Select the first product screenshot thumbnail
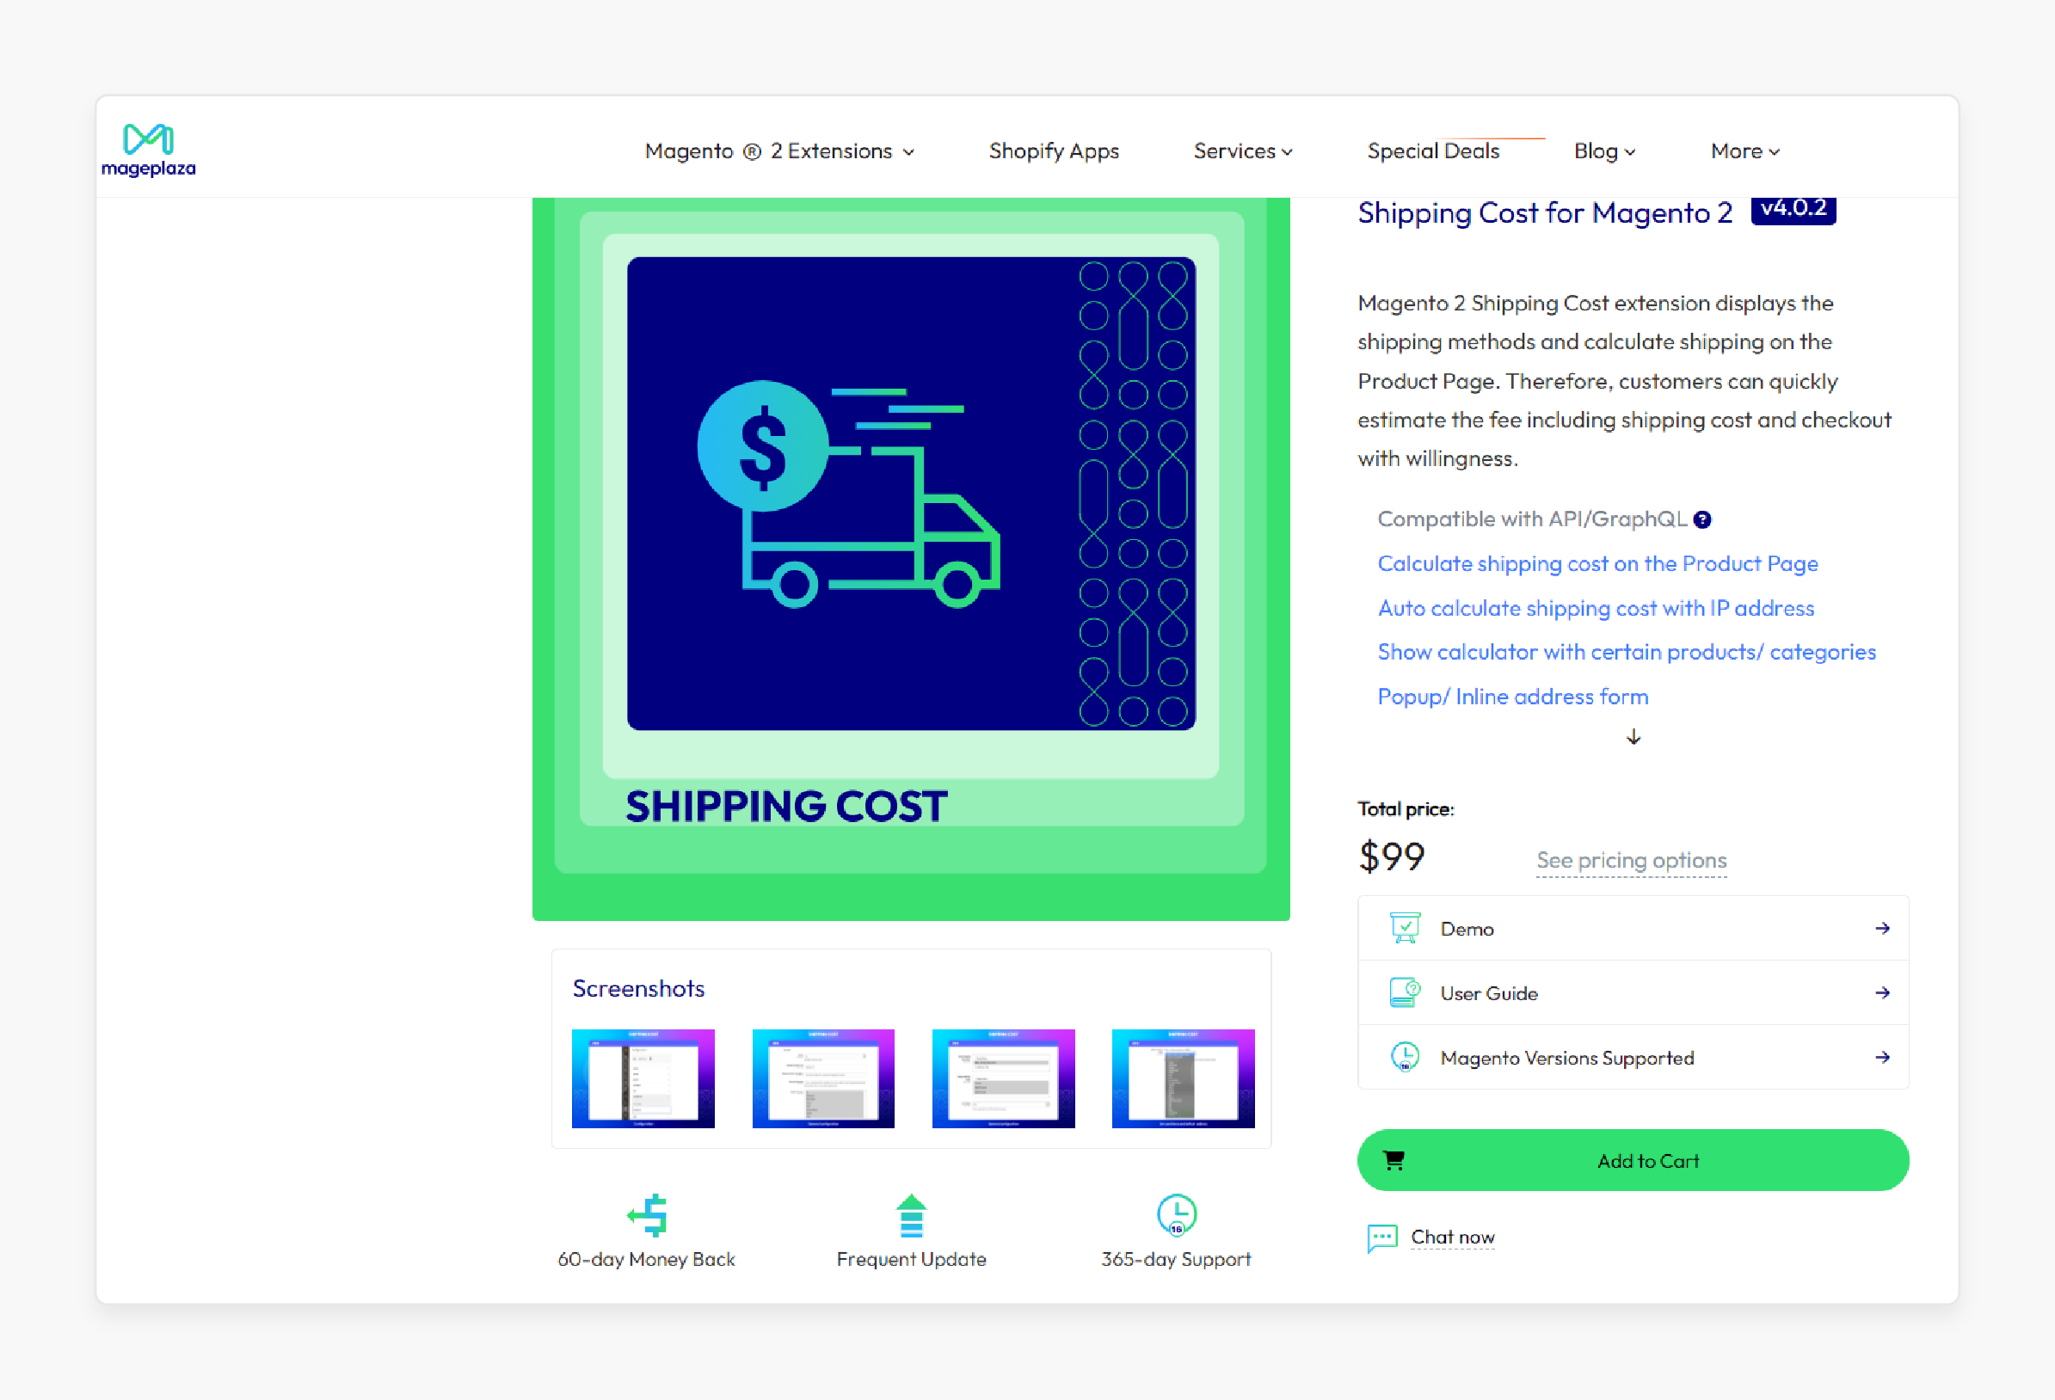This screenshot has height=1400, width=2055. (642, 1077)
